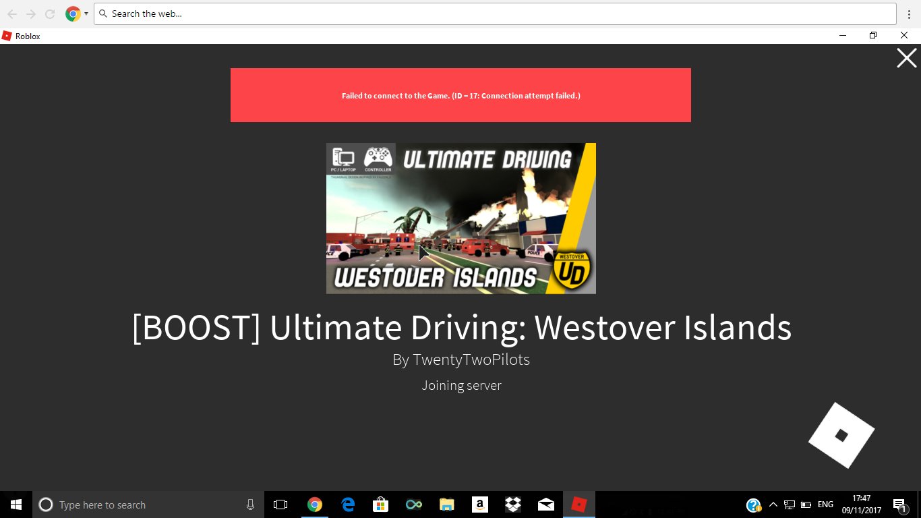Click the Cortana circle icon in search box
921x518 pixels.
[x=46, y=505]
